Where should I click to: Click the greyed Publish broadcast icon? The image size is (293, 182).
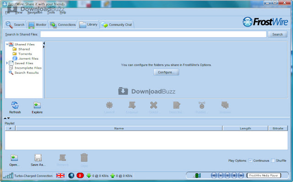pos(202,105)
